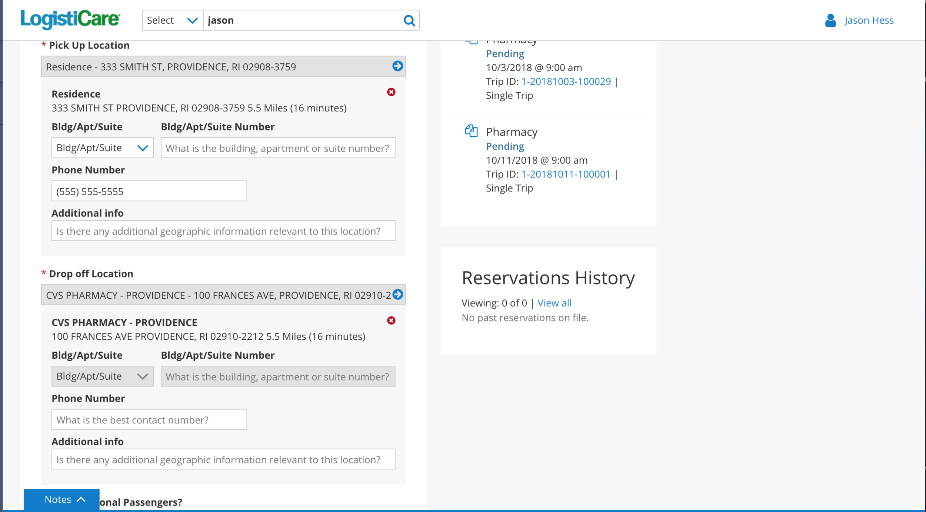The height and width of the screenshot is (512, 926).
Task: Click View all reservations history link
Action: click(x=554, y=303)
